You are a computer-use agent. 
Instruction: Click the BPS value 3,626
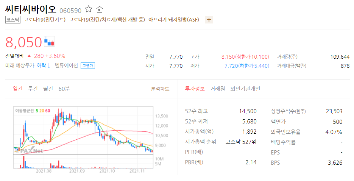(335, 163)
